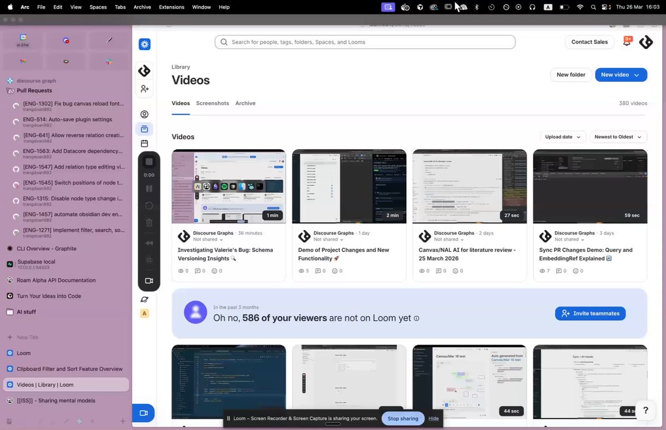The height and width of the screenshot is (430, 666).
Task: Select the Library icon in Loom sidebar
Action: pyautogui.click(x=145, y=129)
